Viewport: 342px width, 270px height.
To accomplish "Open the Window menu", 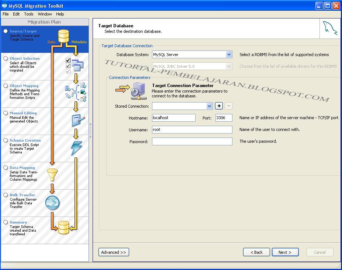I will 45,14.
